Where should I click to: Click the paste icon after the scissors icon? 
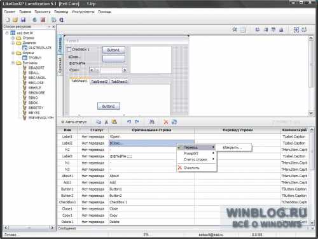(x=114, y=122)
